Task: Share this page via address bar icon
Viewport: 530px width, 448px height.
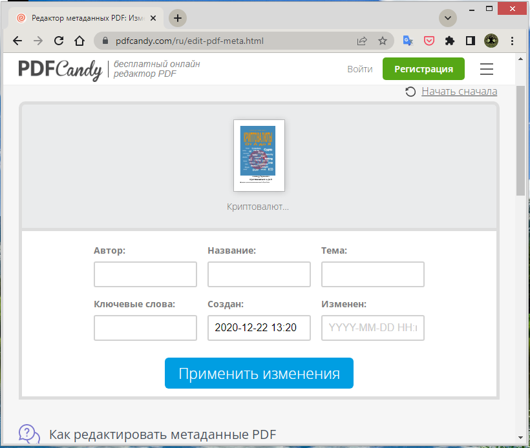Action: (x=362, y=41)
